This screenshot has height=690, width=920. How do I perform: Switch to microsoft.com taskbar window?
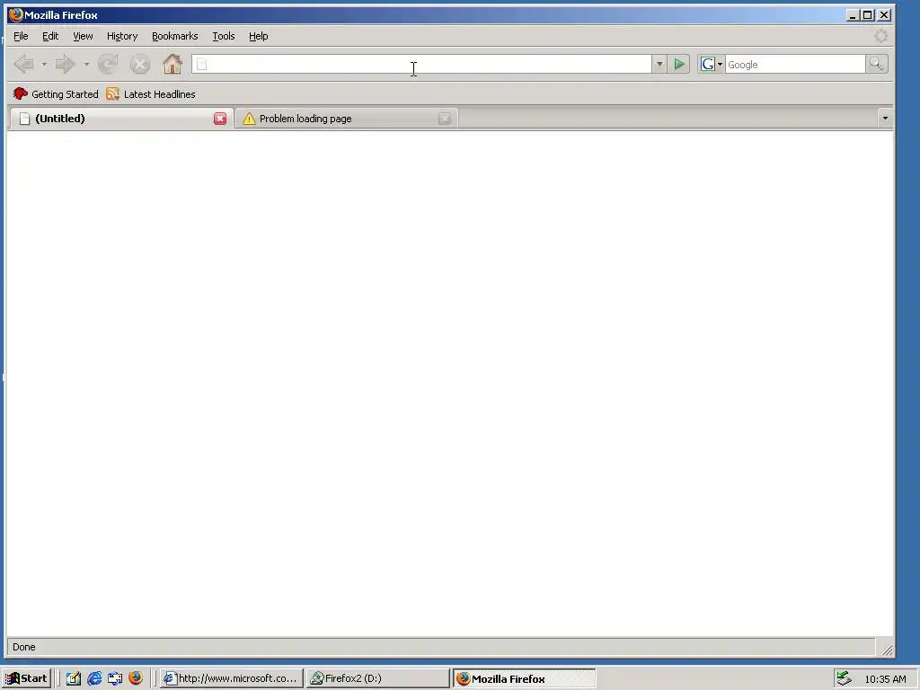point(231,678)
